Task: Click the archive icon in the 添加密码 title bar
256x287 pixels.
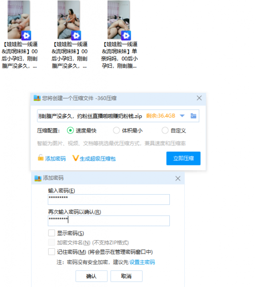Action: point(38,178)
